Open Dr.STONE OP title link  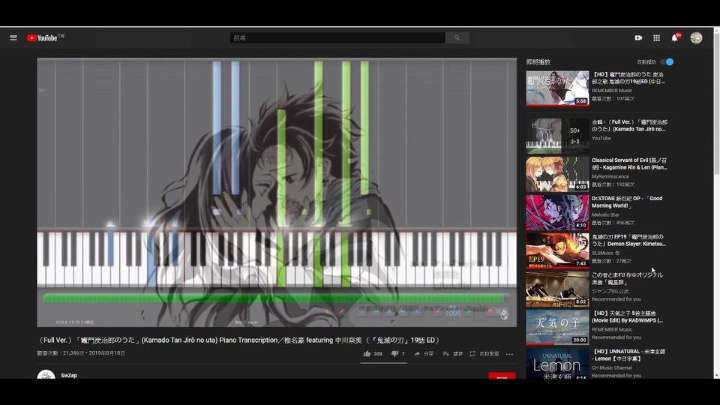tap(627, 202)
